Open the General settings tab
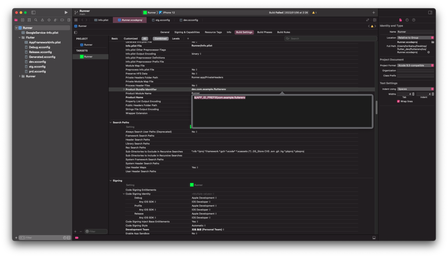 165,32
